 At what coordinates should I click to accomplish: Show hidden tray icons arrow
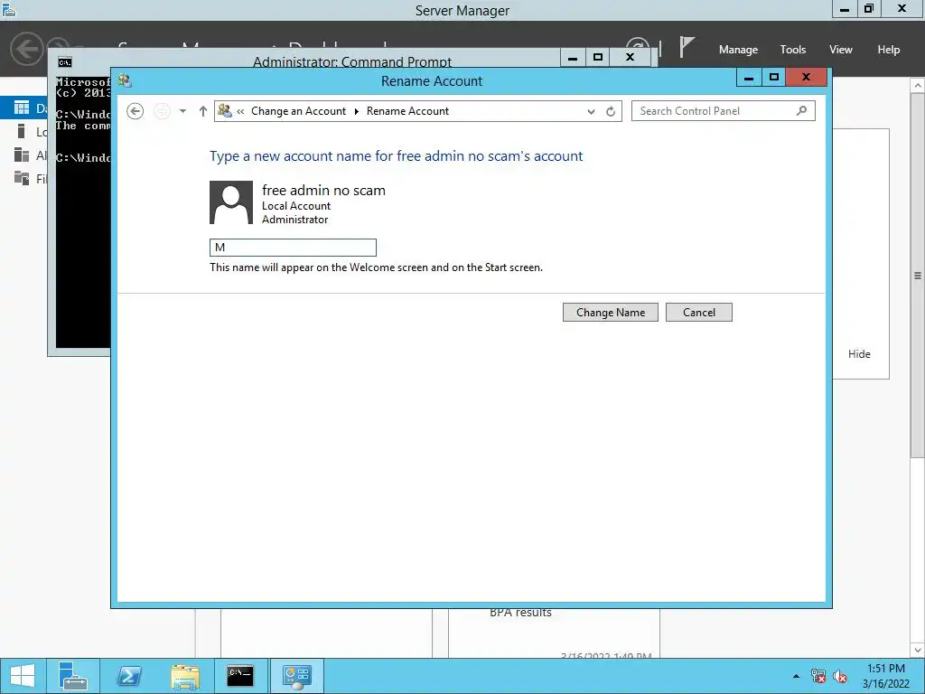coord(797,676)
